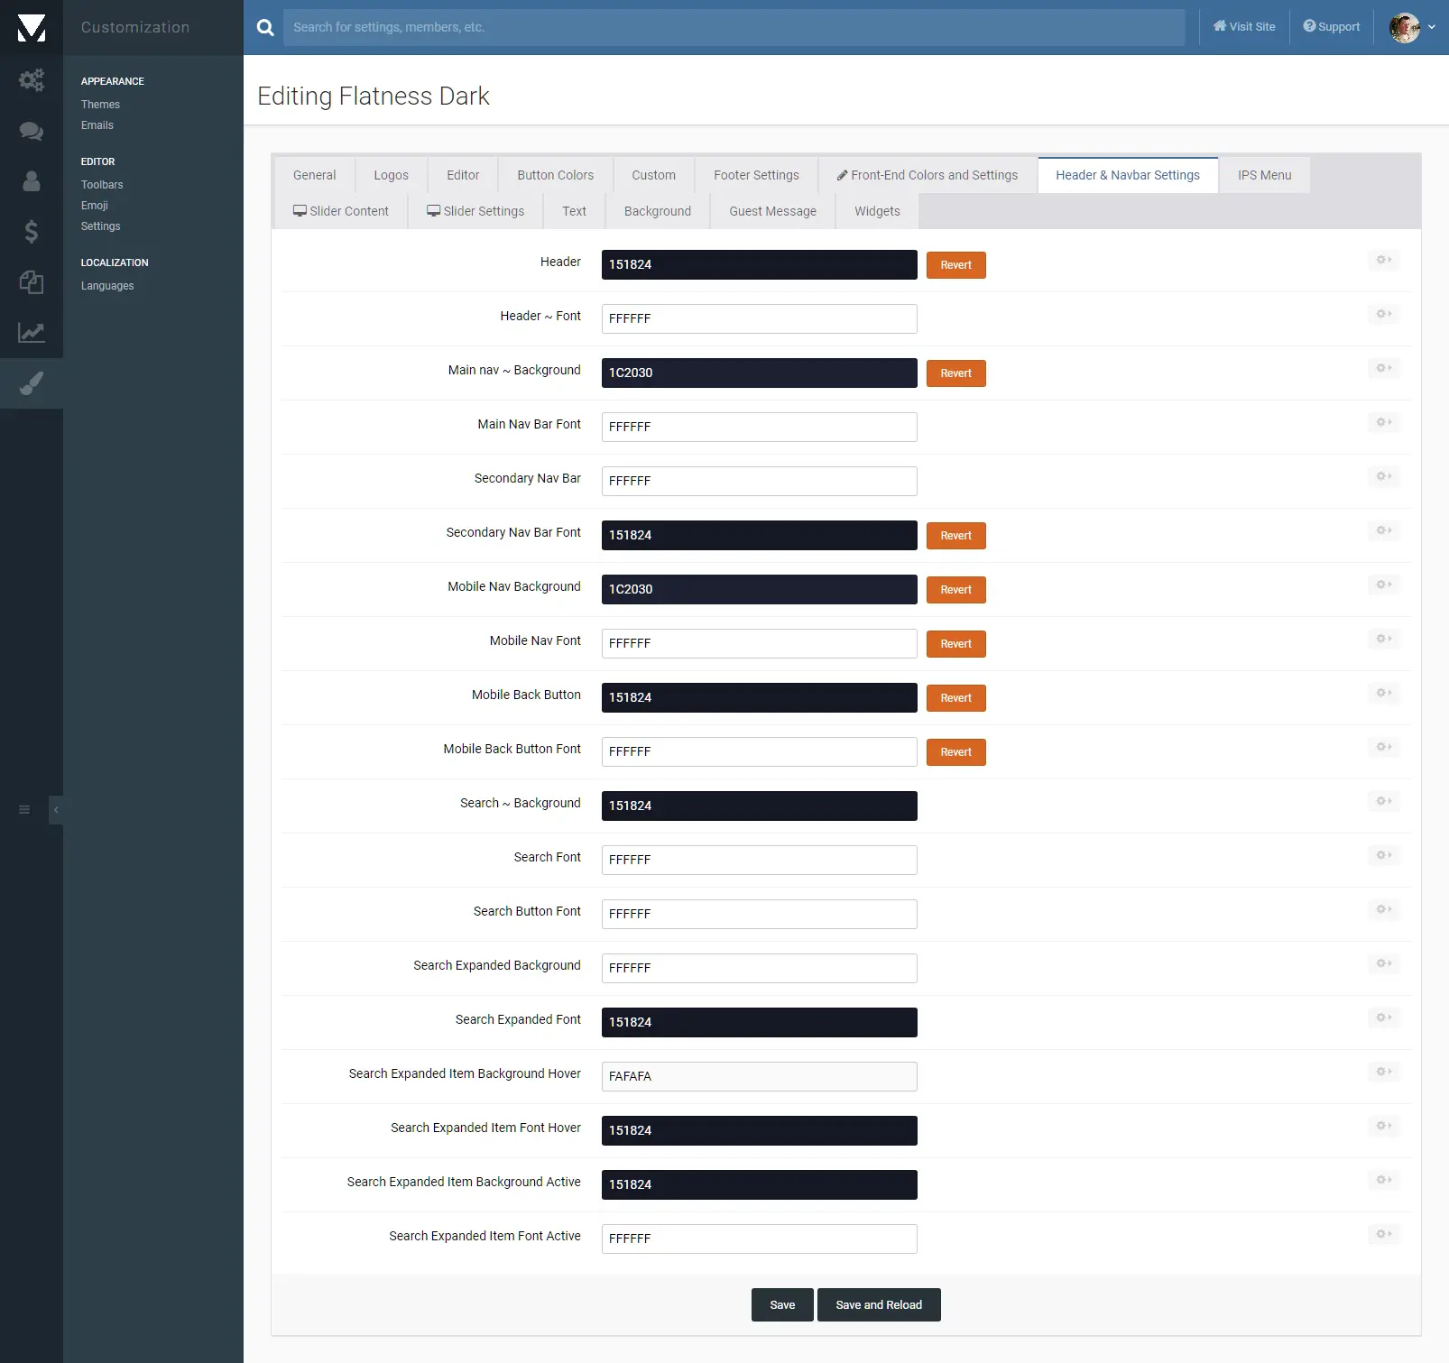Open the Statistics chart sidebar icon
1449x1363 pixels.
click(x=32, y=333)
